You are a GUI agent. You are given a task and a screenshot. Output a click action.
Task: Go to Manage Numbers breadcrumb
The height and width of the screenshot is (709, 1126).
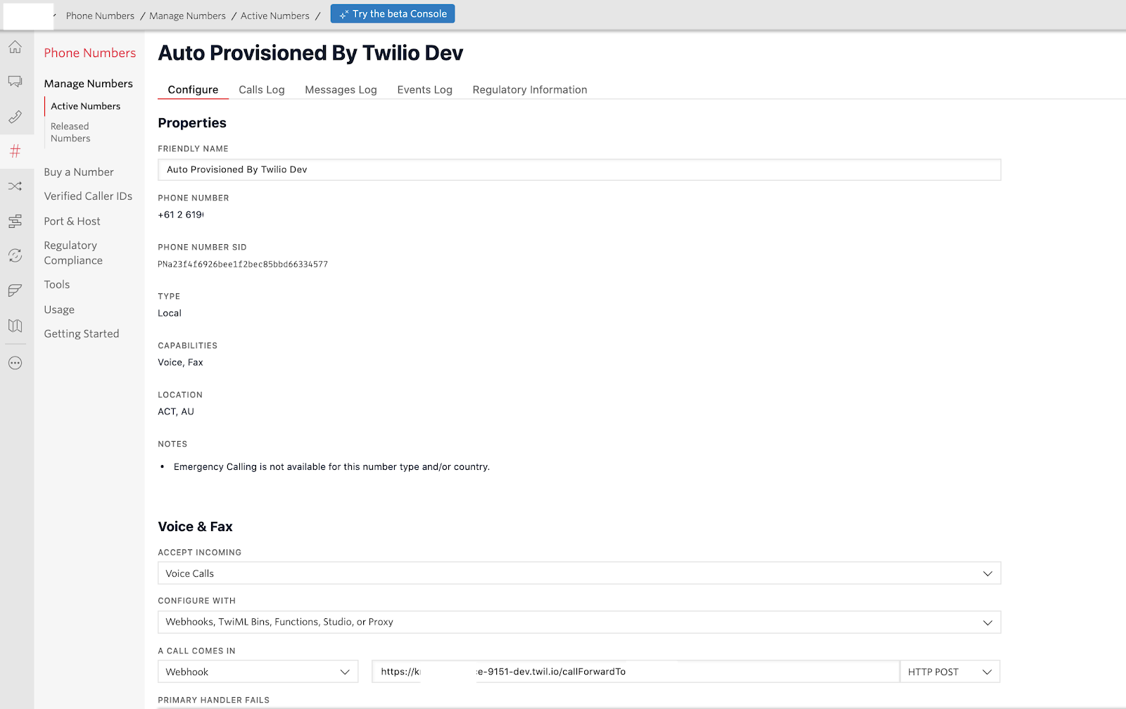coord(187,15)
